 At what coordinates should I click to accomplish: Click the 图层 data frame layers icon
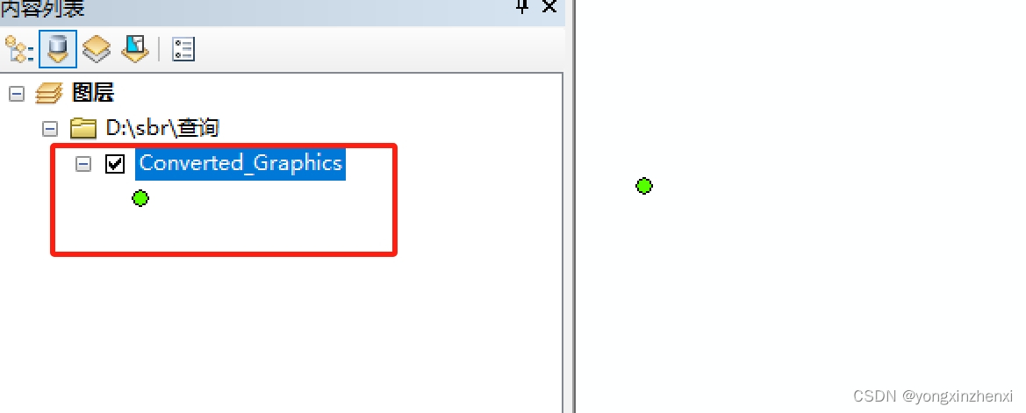(x=49, y=94)
